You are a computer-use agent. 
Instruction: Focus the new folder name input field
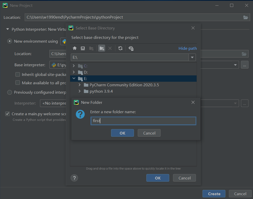[x=143, y=121]
